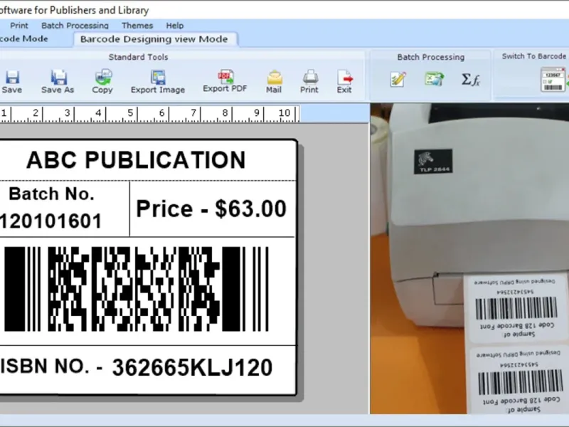Click the batch number 120101601
Viewport: 569px width, 427px height.
tap(50, 221)
